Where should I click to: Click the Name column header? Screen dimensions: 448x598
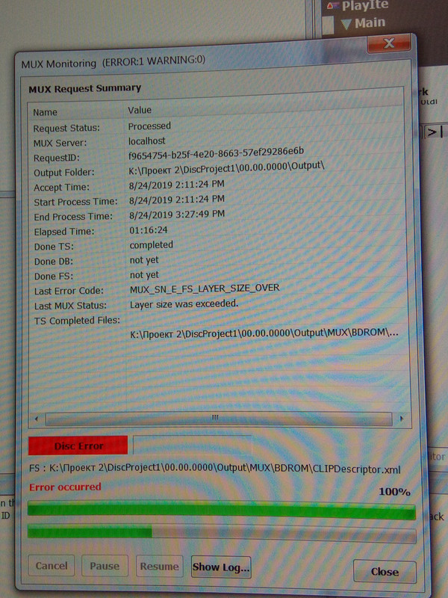(x=45, y=112)
